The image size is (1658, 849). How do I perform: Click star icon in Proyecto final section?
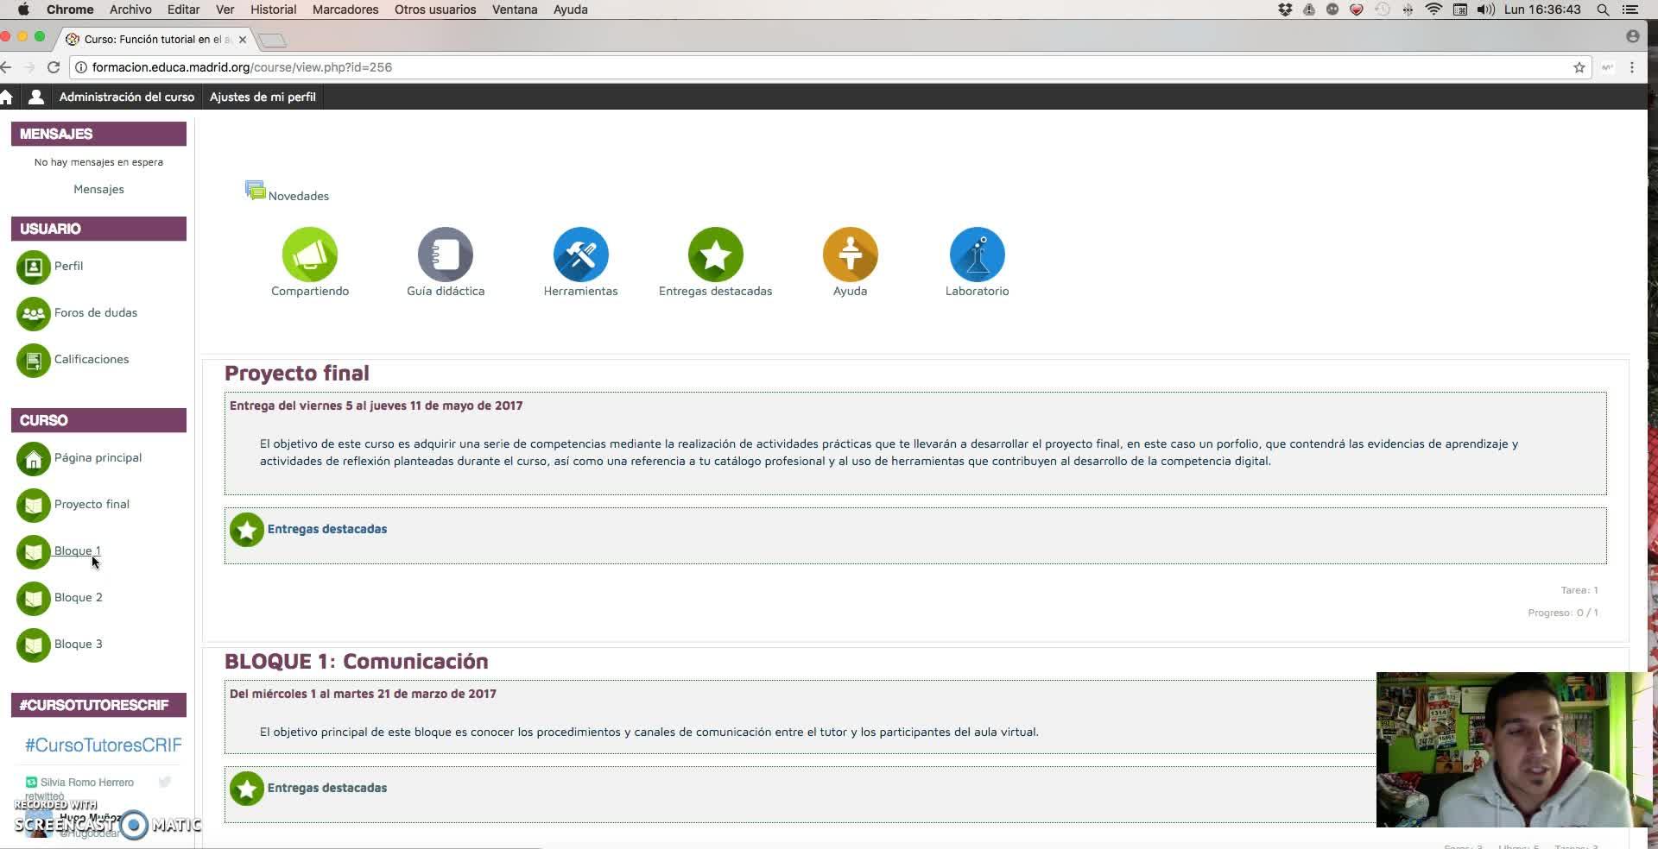(247, 530)
